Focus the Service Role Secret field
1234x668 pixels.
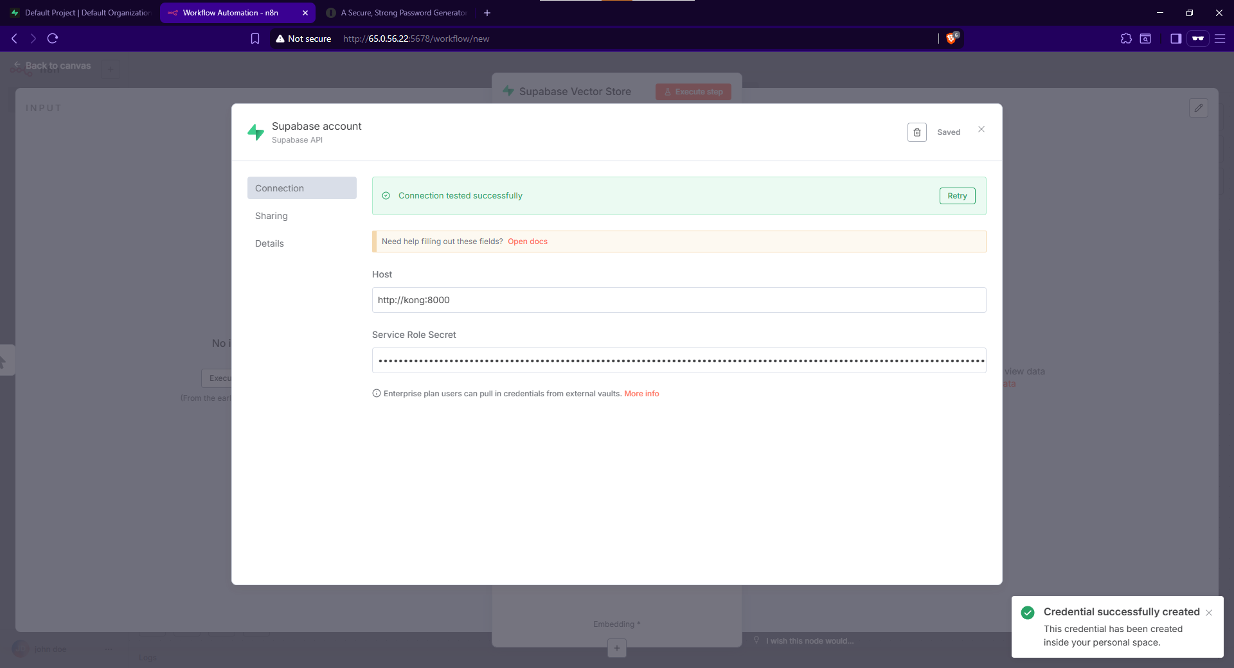679,360
